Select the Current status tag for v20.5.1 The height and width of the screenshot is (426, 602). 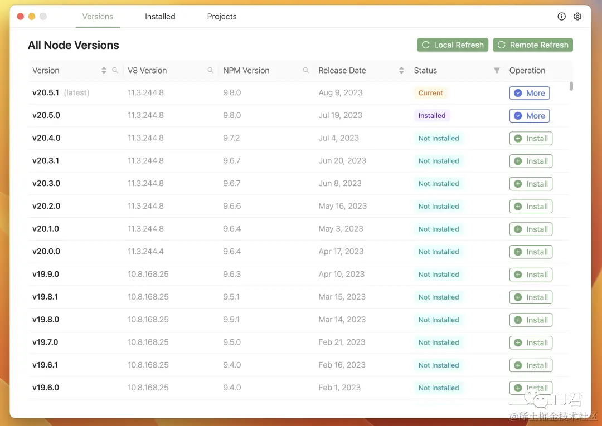pos(430,93)
